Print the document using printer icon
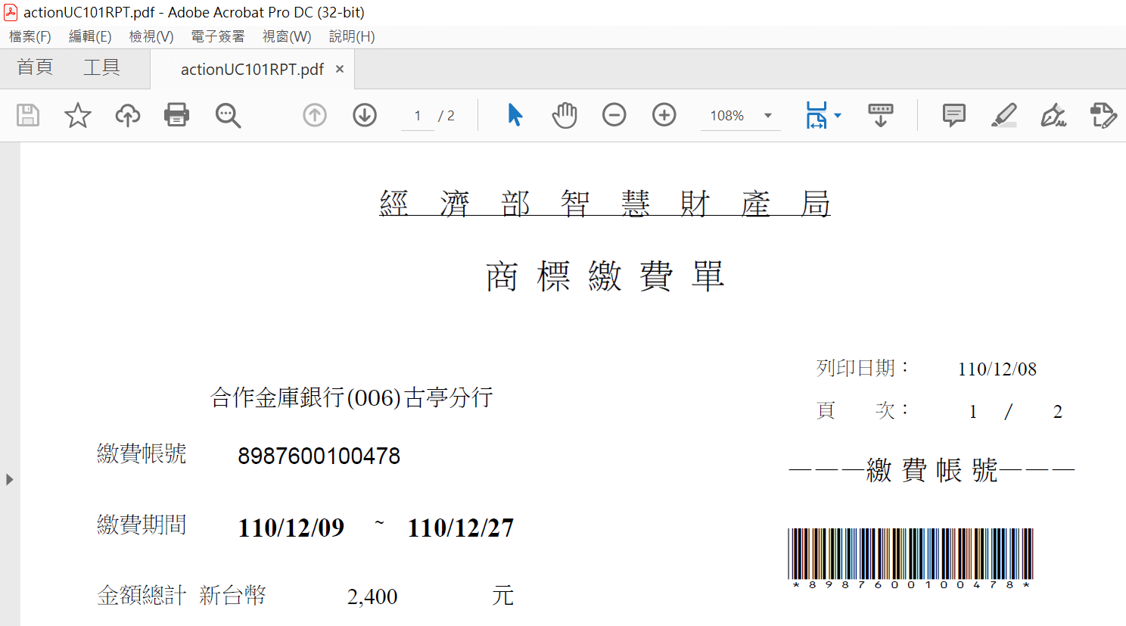 pos(176,115)
